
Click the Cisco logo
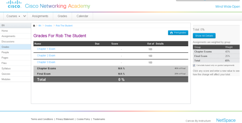[14, 4]
